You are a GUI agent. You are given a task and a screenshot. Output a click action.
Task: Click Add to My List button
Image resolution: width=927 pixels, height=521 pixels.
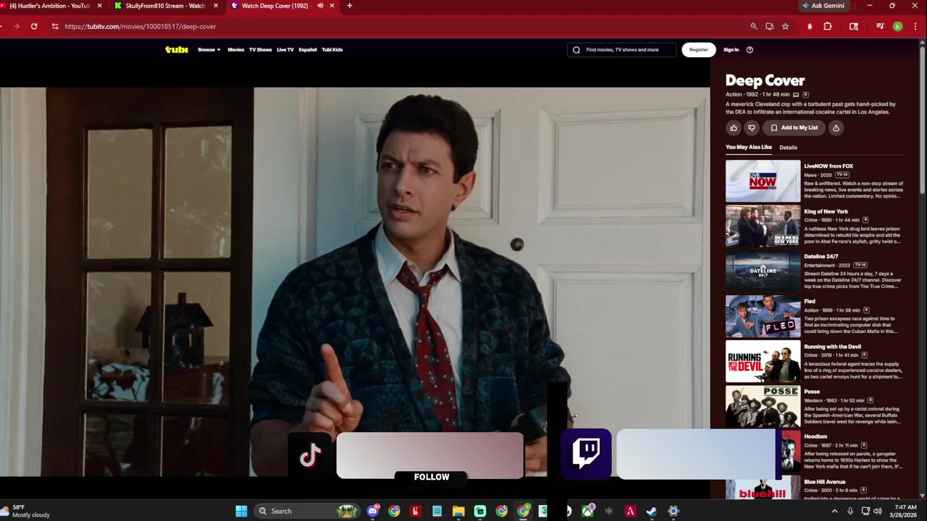point(794,127)
